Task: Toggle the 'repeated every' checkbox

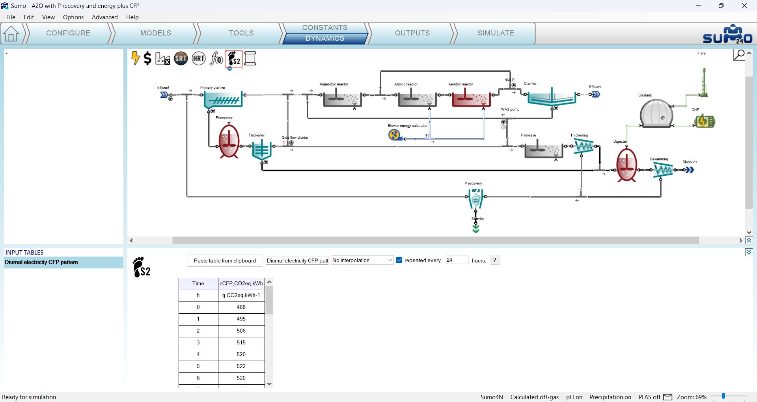Action: [399, 260]
